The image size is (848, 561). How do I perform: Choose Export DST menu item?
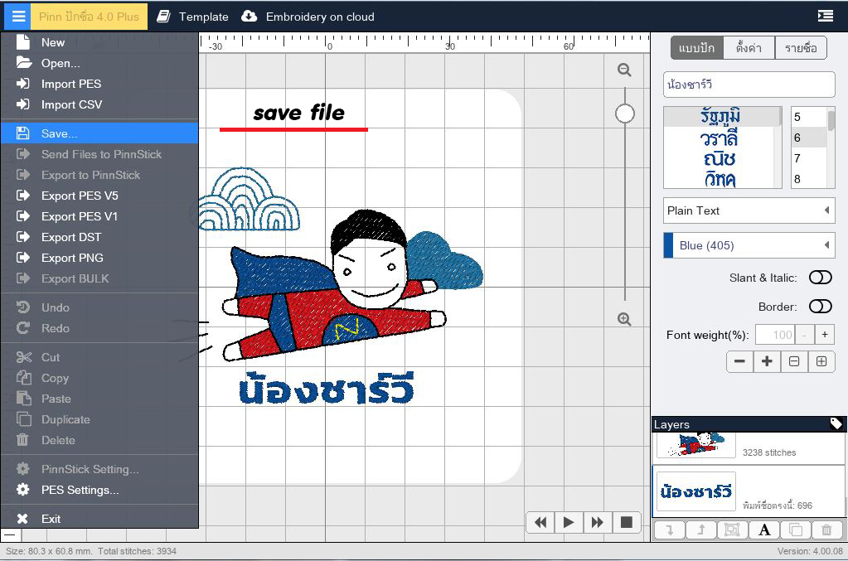(x=99, y=237)
